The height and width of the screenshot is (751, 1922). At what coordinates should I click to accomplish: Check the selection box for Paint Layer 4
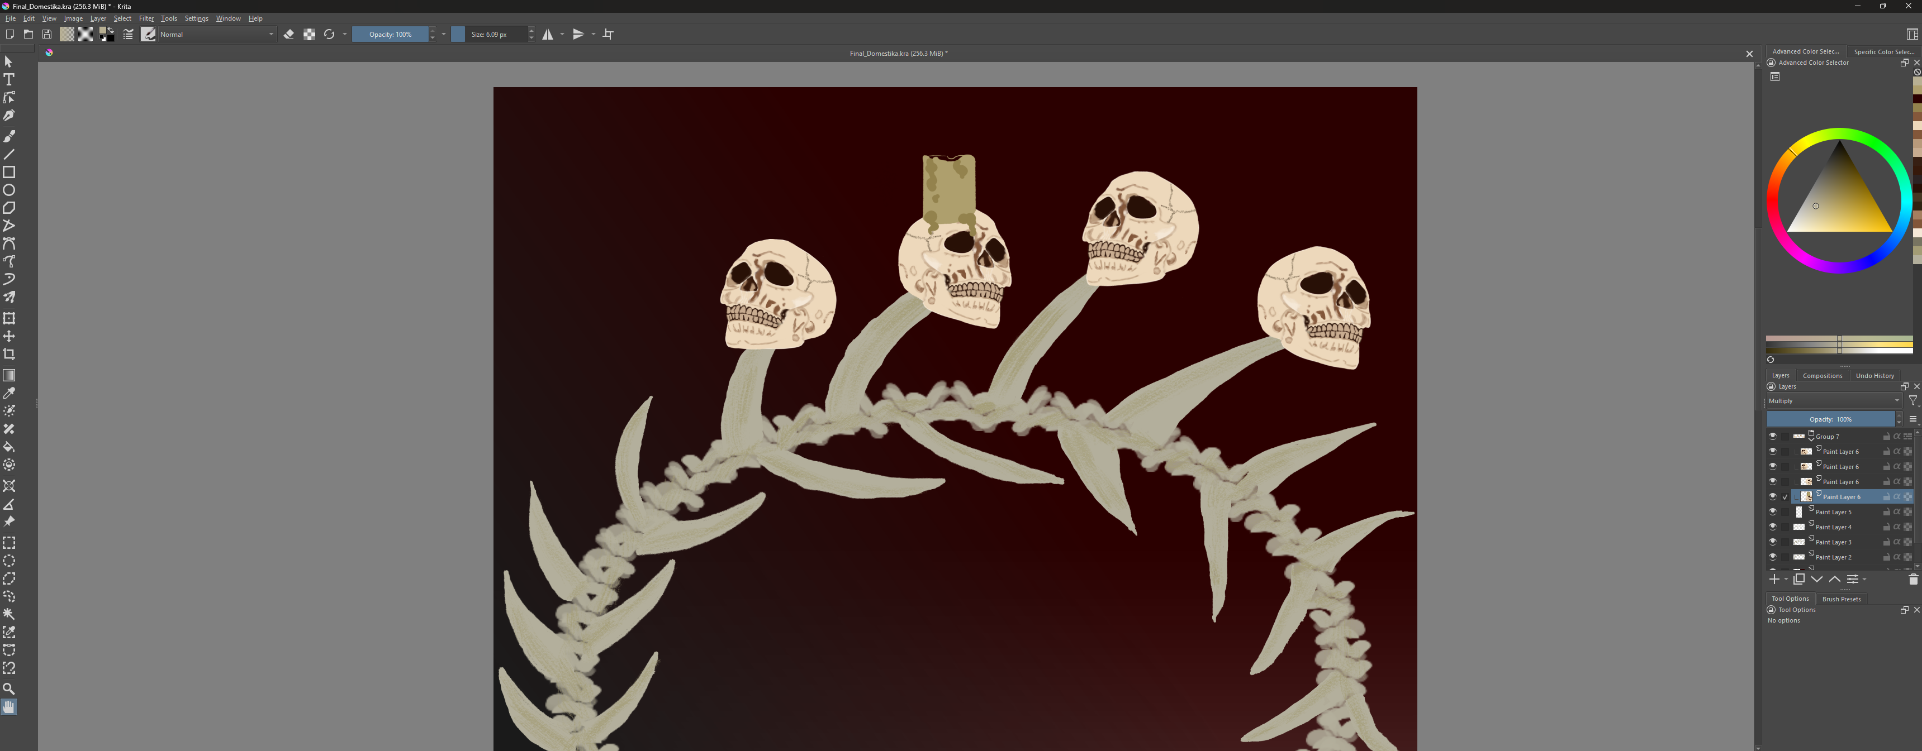1785,527
